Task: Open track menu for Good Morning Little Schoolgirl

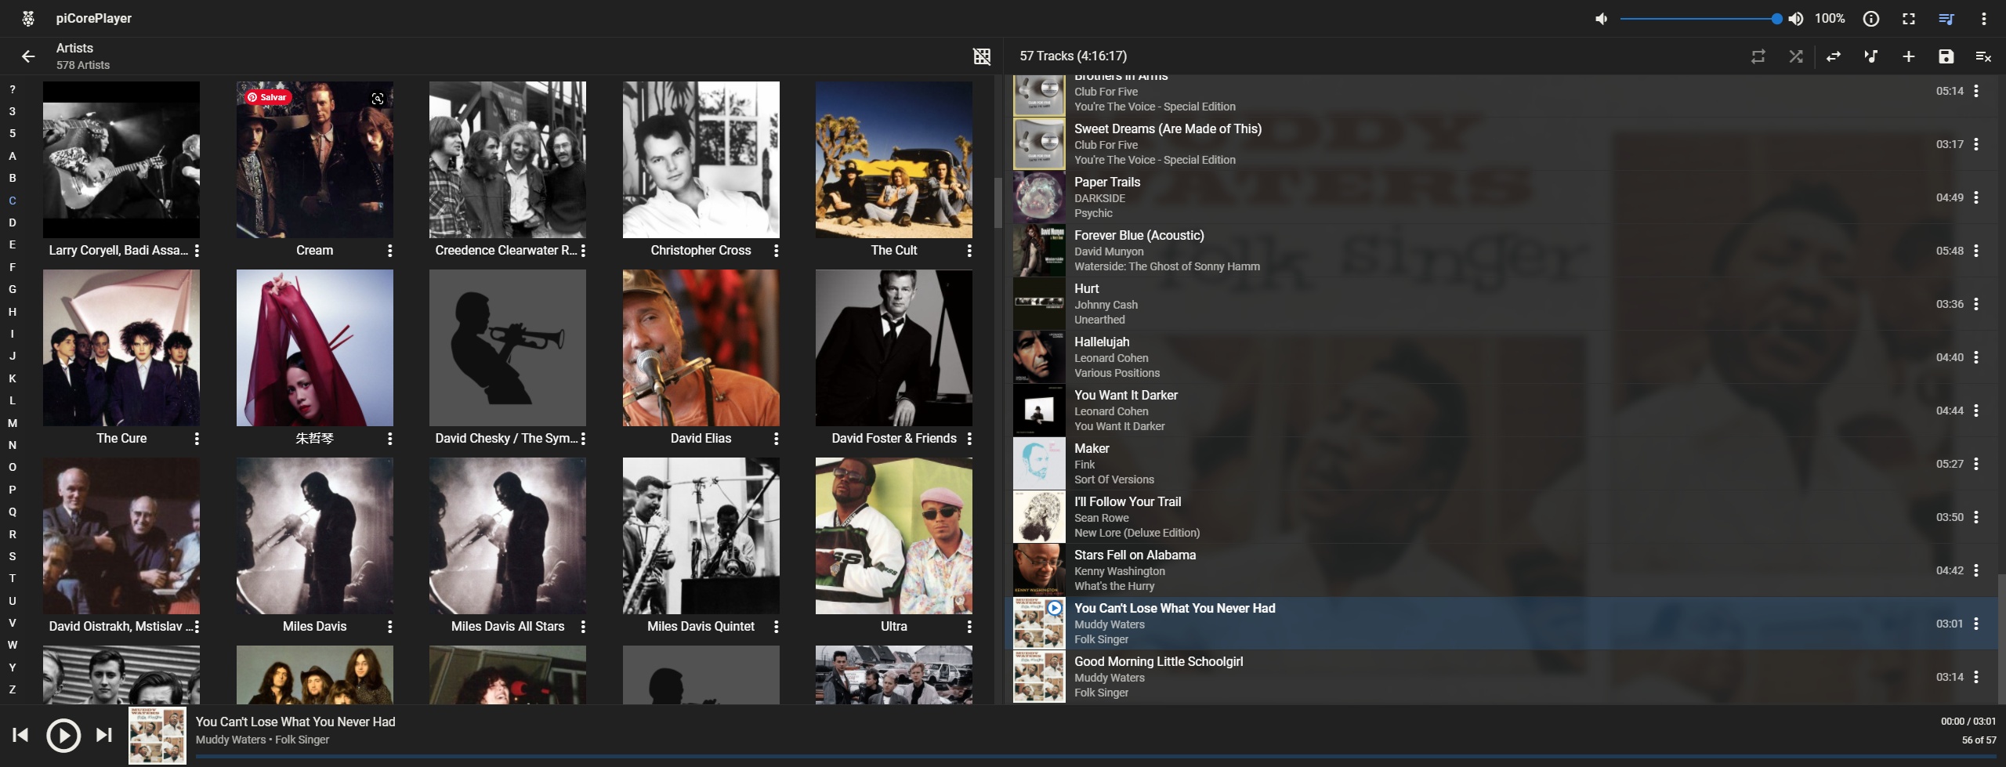Action: (x=1976, y=677)
